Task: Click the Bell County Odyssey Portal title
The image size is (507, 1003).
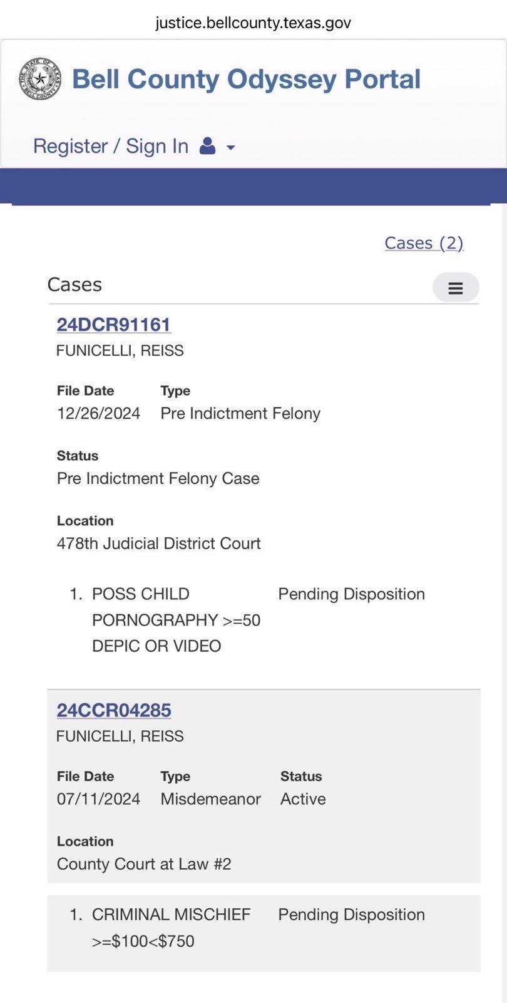Action: click(x=246, y=79)
